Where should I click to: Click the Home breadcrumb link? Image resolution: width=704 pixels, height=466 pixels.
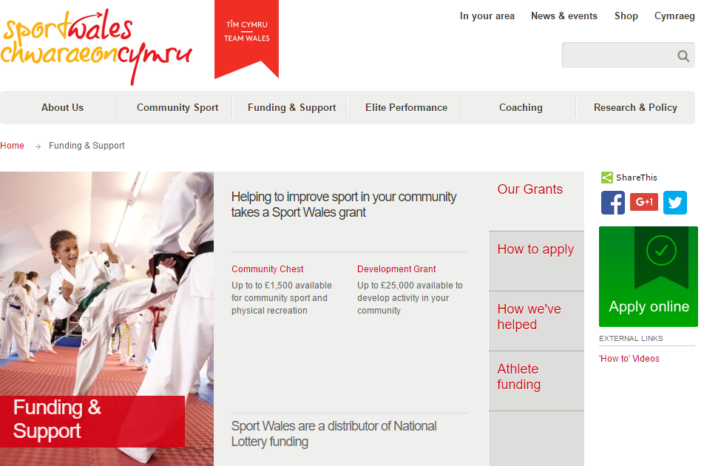click(12, 146)
